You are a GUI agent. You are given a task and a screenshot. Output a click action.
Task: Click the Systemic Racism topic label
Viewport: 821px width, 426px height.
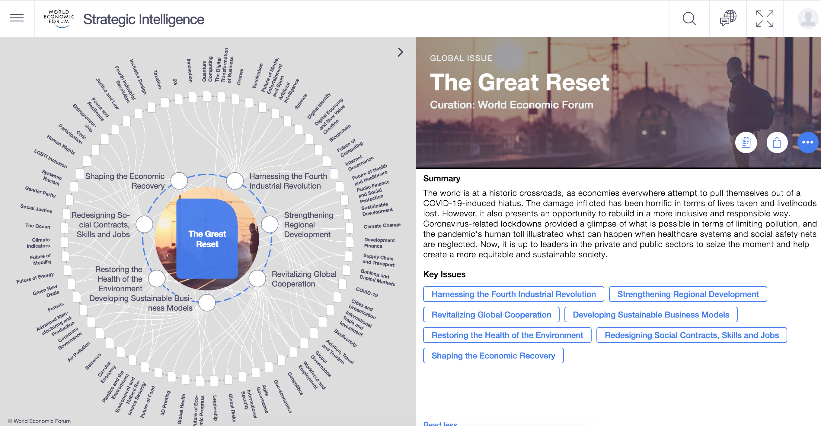pyautogui.click(x=52, y=177)
